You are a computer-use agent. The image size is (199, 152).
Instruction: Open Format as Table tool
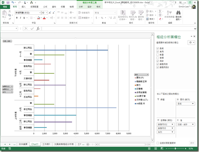coord(133,15)
